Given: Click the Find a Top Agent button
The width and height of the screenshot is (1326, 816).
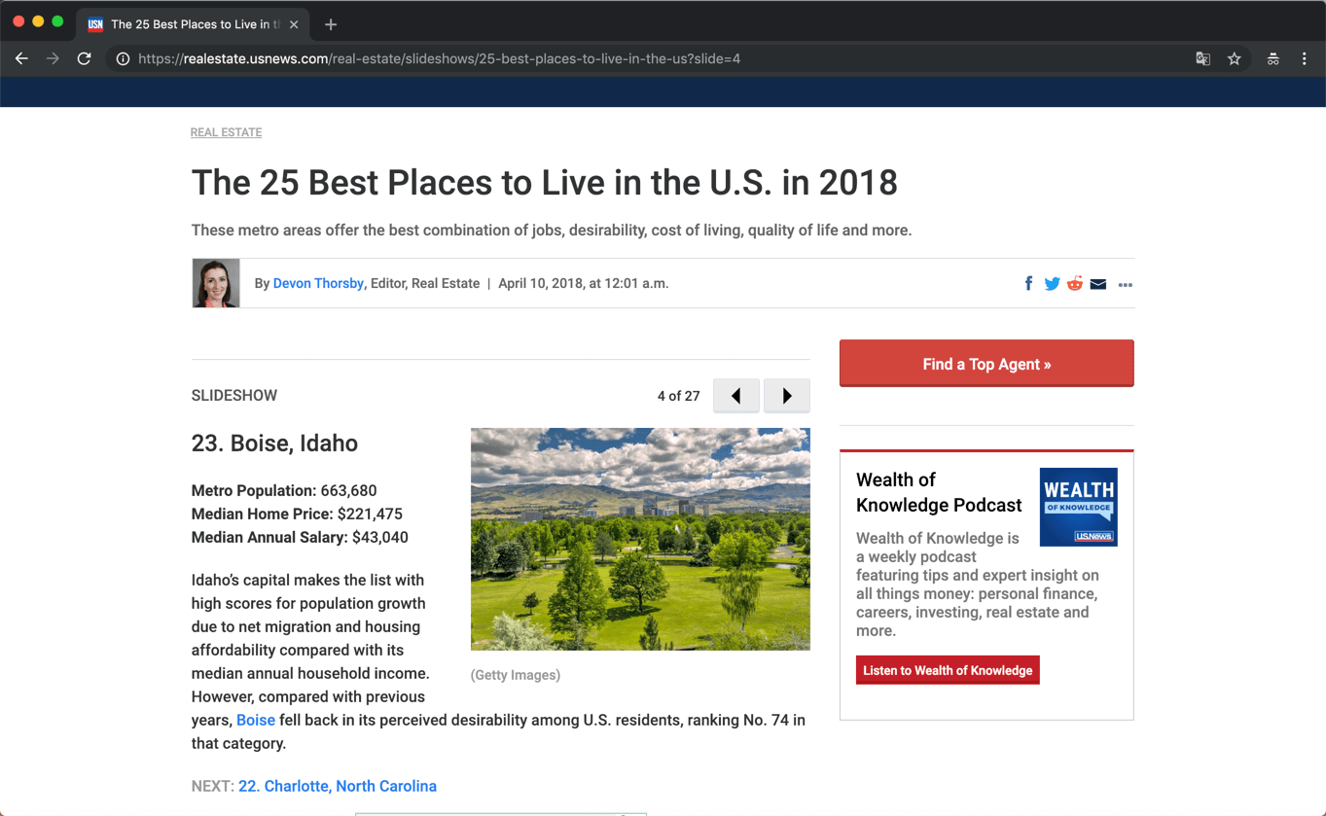Looking at the screenshot, I should click(986, 364).
